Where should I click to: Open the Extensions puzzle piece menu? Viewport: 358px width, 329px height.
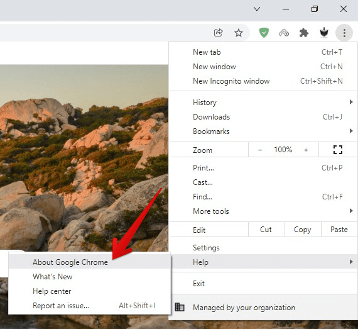[x=304, y=33]
